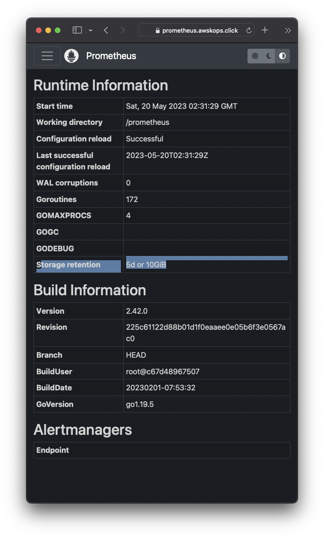
Task: Select browser-preferred theme half-circle icon
Action: 282,56
